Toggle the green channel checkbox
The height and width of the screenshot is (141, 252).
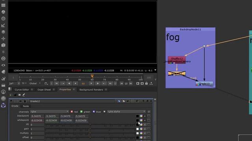pos(82,112)
